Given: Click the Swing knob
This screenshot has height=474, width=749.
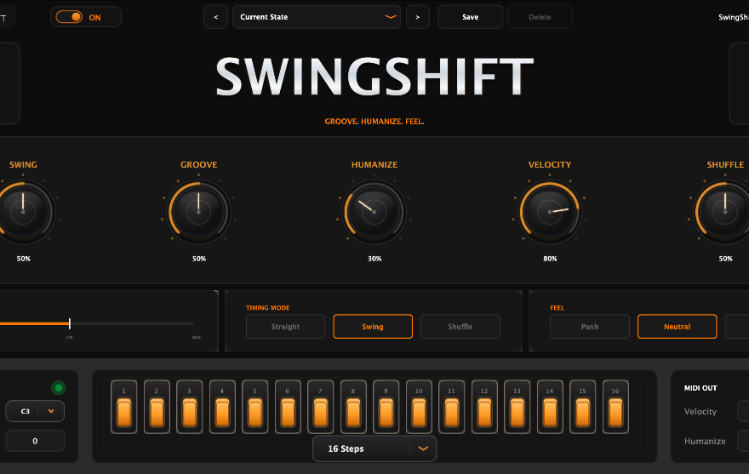Looking at the screenshot, I should click(23, 212).
